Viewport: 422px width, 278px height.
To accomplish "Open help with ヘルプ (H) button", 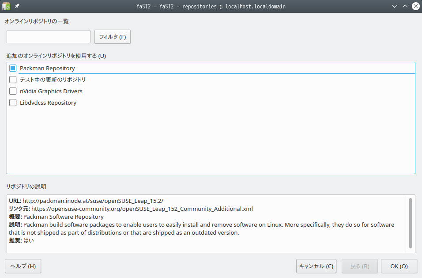I will click(x=23, y=266).
